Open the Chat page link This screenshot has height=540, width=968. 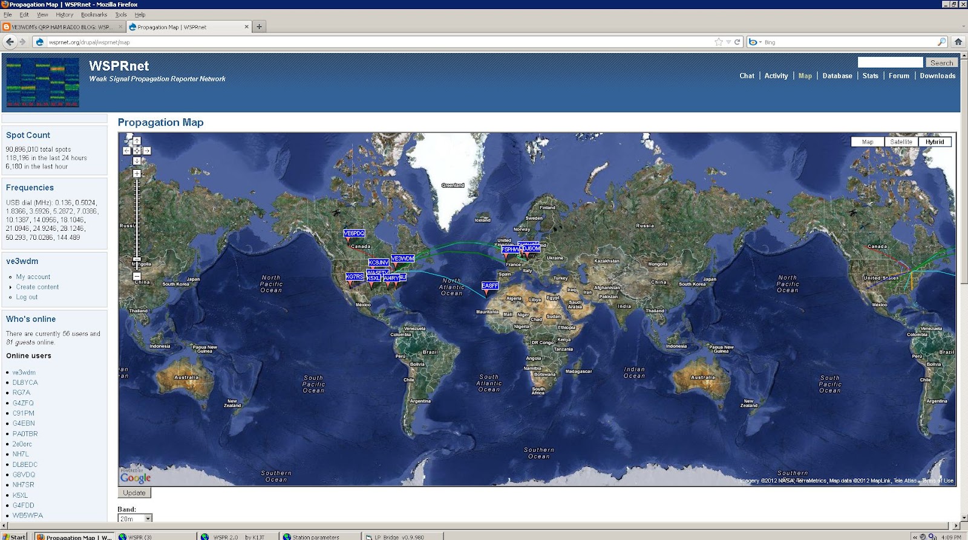[747, 76]
